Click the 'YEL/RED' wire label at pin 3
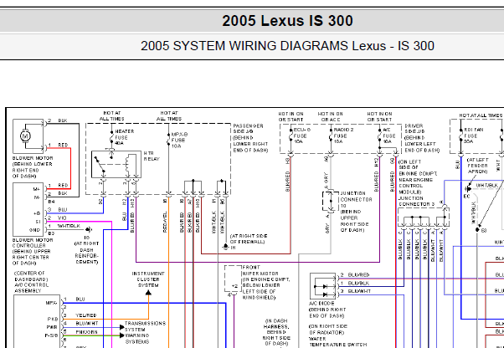504x348 pixels. 86,315
